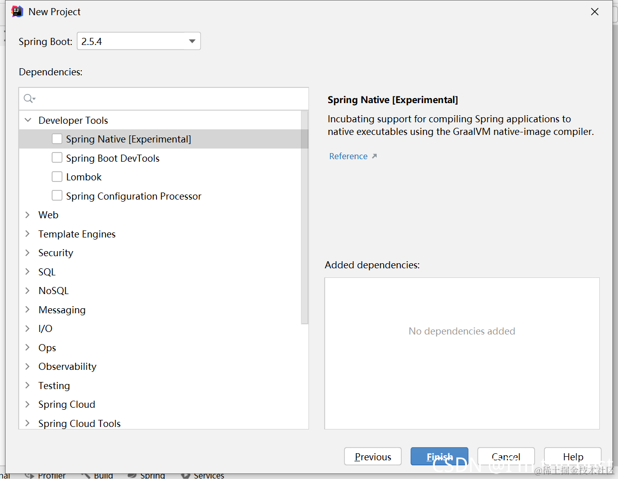Select the Security tree row
The height and width of the screenshot is (479, 618).
(x=160, y=253)
